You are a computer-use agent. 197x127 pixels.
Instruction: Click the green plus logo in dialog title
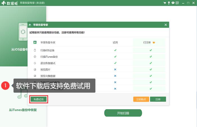pos(31,25)
